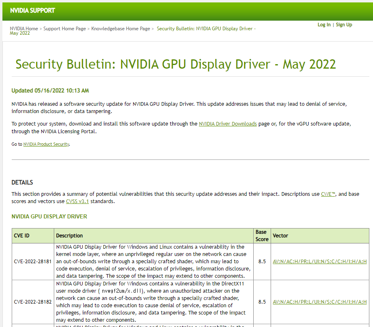Click the intro paragraph about security update

(179, 107)
